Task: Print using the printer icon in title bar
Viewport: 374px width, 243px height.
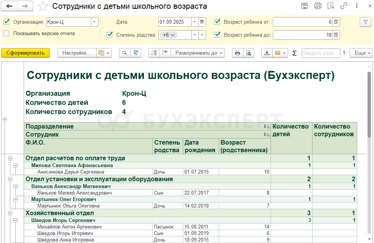Action: [x=318, y=6]
